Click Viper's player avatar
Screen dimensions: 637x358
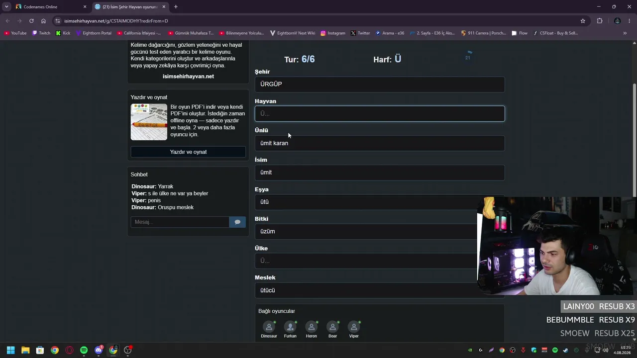[x=354, y=327]
